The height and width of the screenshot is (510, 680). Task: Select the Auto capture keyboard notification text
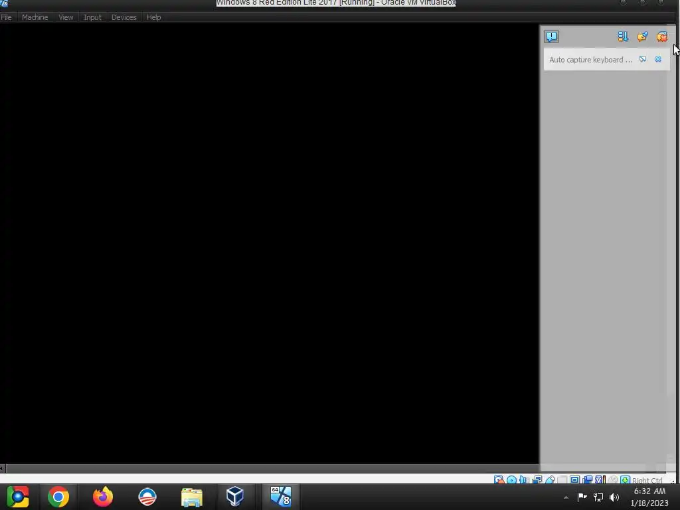[590, 60]
